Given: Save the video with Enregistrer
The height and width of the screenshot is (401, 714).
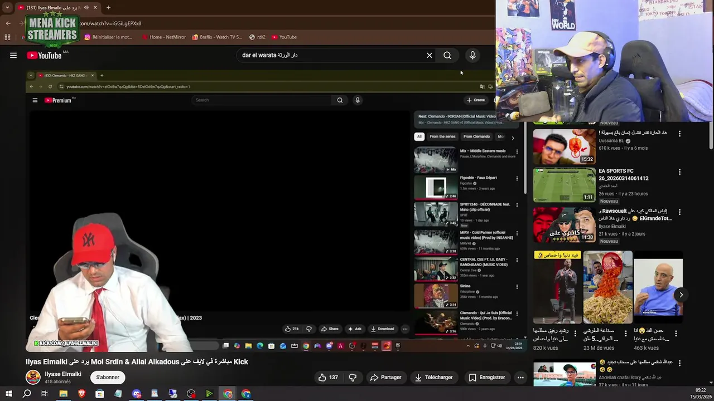Looking at the screenshot, I should pos(487,377).
